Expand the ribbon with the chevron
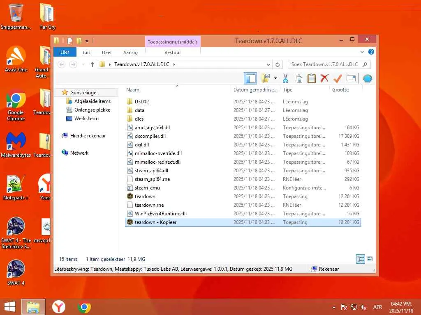Image resolution: width=421 pixels, height=315 pixels. click(362, 52)
